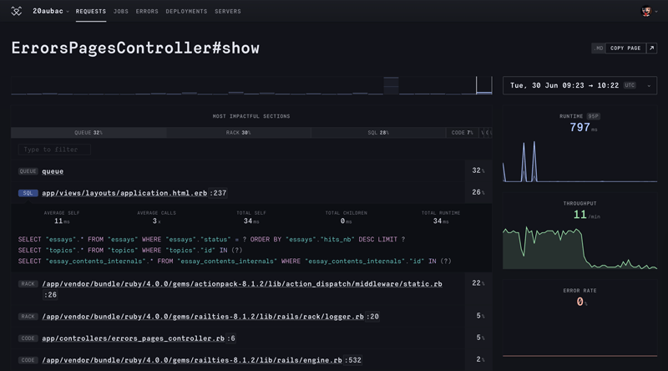
Task: Click the CODE badge on errors_pages_controller.rb row
Action: 28,338
